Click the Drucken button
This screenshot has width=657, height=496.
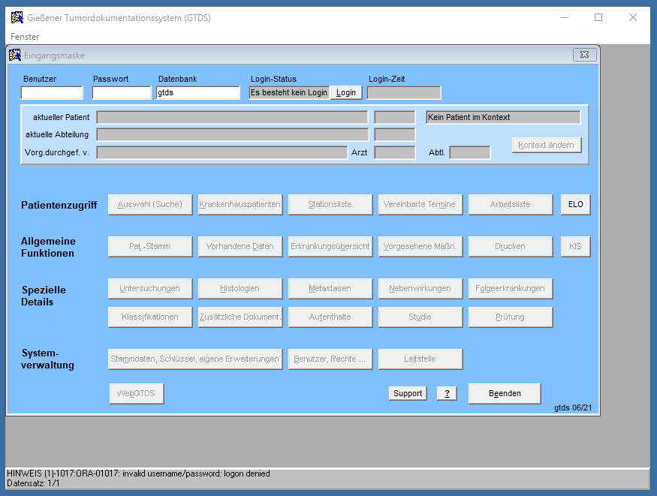tap(511, 247)
